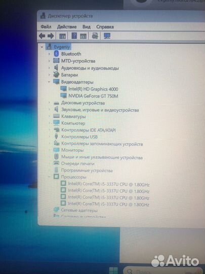Screen dimensions: 205x274
Task: Click the Forward arrow toolbar button
Action: 51,36
